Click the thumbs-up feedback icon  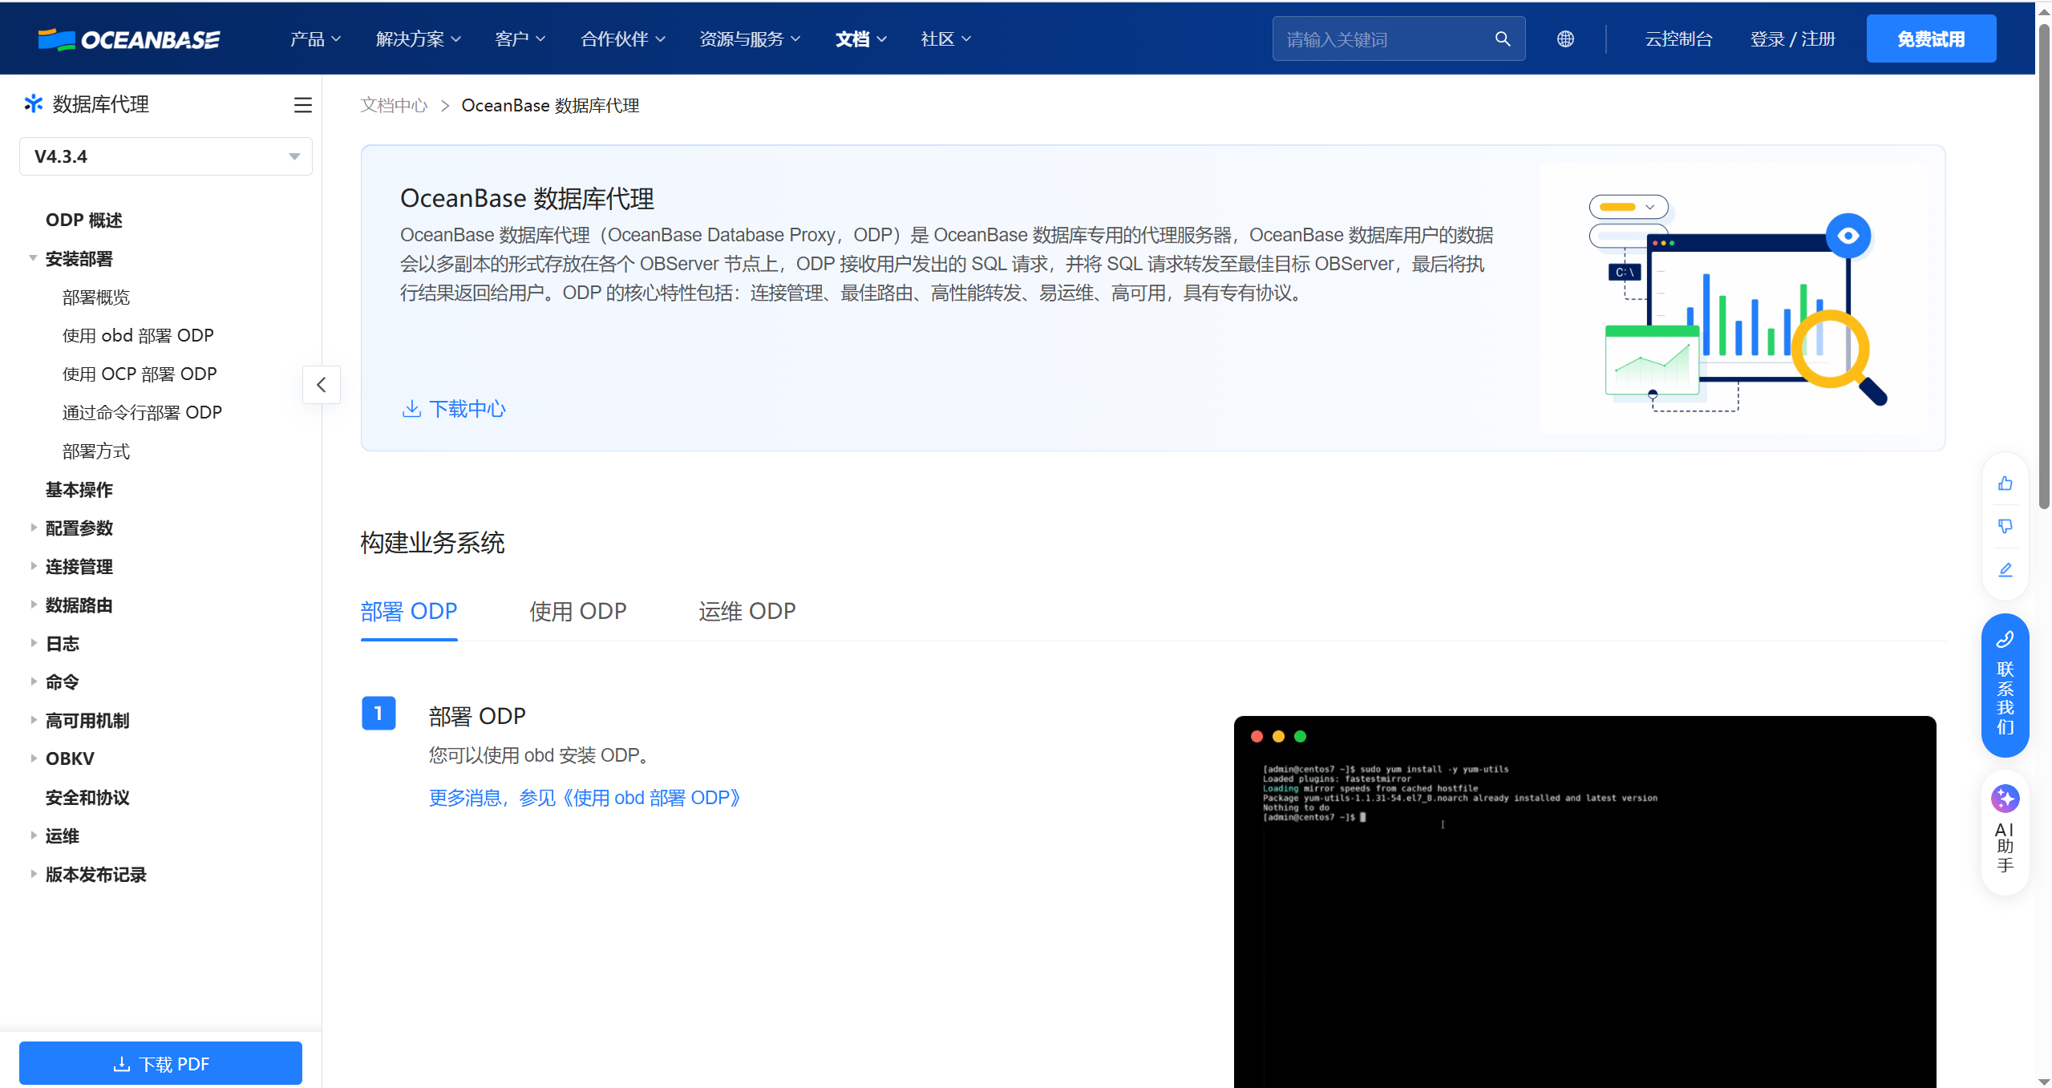(x=2005, y=483)
